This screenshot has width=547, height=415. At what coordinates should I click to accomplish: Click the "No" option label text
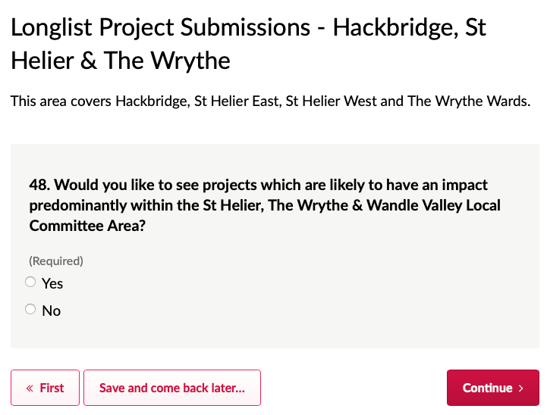click(52, 311)
